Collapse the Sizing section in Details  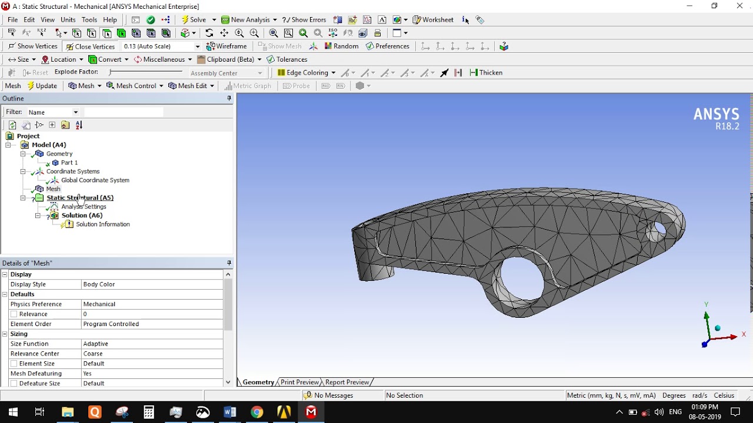[x=5, y=334]
